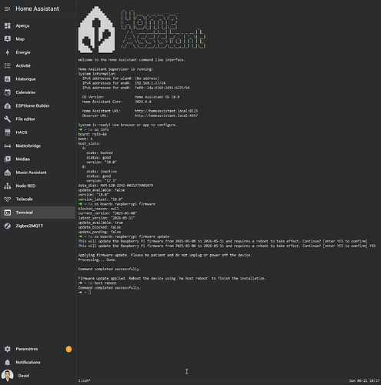The image size is (381, 385).
Task: Open the Node-RED sidebar entry
Action: click(38, 186)
